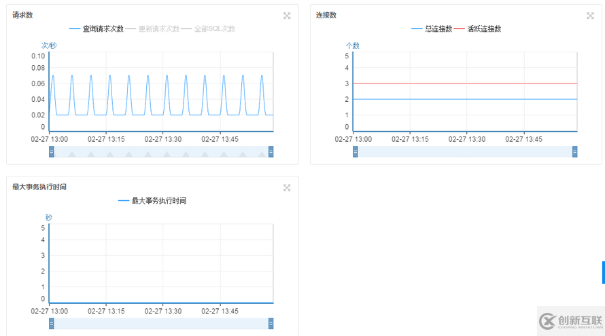Click the 次/秒 axis unit label
The image size is (605, 336).
point(49,45)
